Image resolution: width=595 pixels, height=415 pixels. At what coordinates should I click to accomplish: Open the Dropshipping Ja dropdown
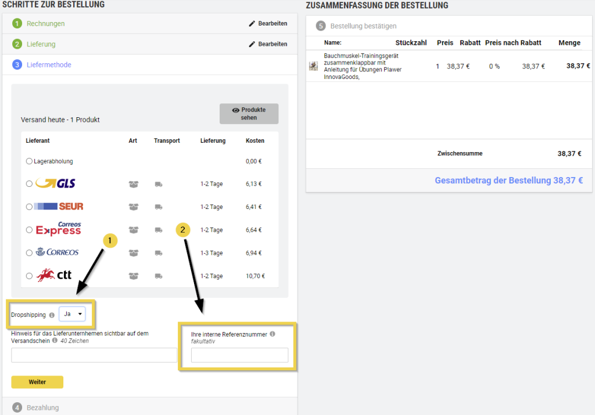click(73, 314)
